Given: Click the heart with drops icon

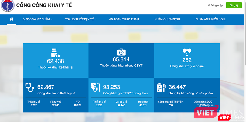Looking at the screenshot, I should coord(187,52).
